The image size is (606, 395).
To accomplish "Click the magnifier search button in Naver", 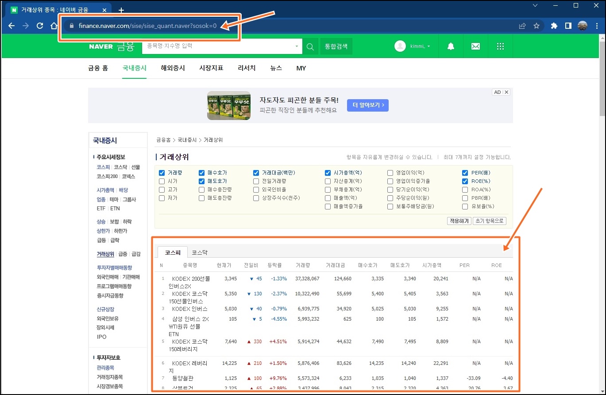I will point(310,46).
